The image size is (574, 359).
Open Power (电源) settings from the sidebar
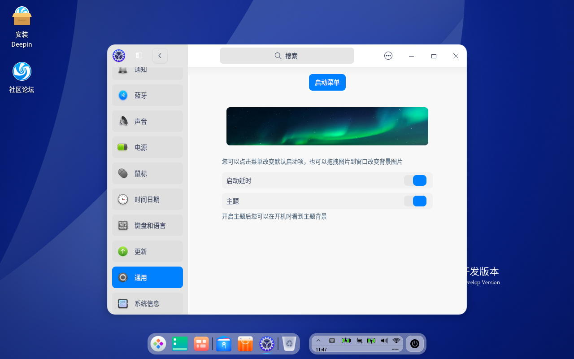pos(123,147)
